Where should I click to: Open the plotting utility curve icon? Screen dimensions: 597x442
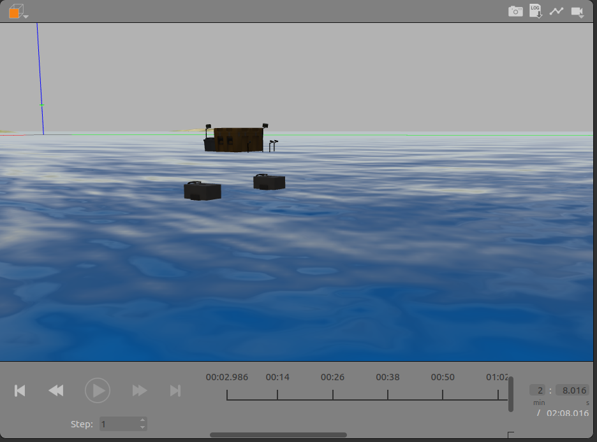pyautogui.click(x=556, y=11)
